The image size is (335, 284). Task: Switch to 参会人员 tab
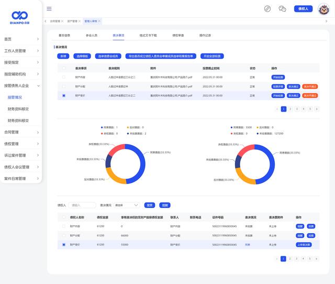click(x=92, y=35)
